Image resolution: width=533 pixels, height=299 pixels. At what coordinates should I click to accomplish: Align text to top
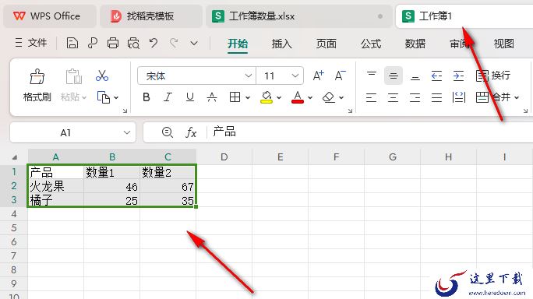(x=372, y=76)
